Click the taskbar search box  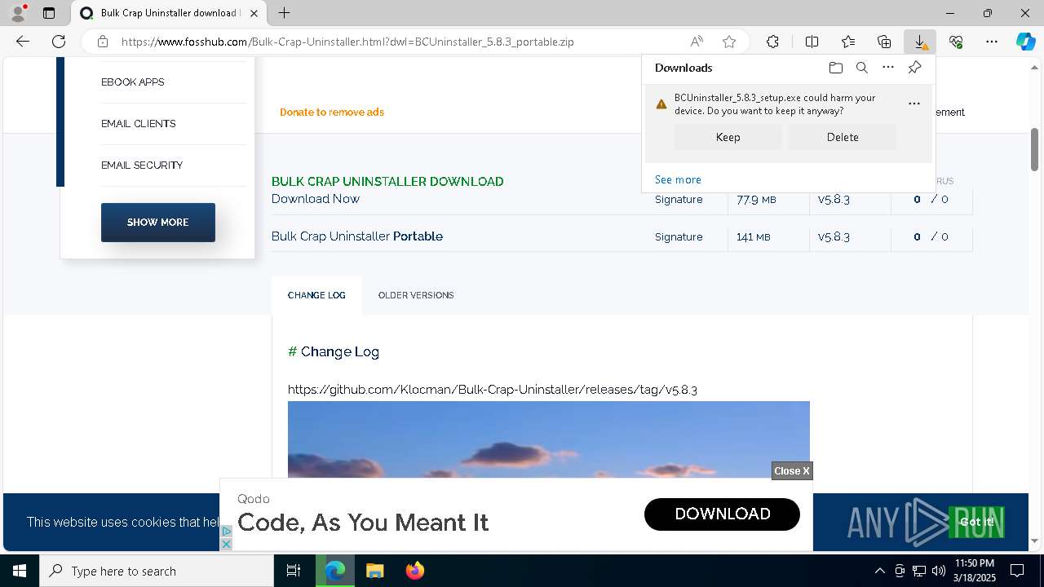coord(157,571)
